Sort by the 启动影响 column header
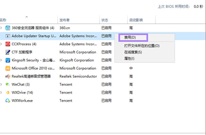 pyautogui.click(x=136, y=20)
